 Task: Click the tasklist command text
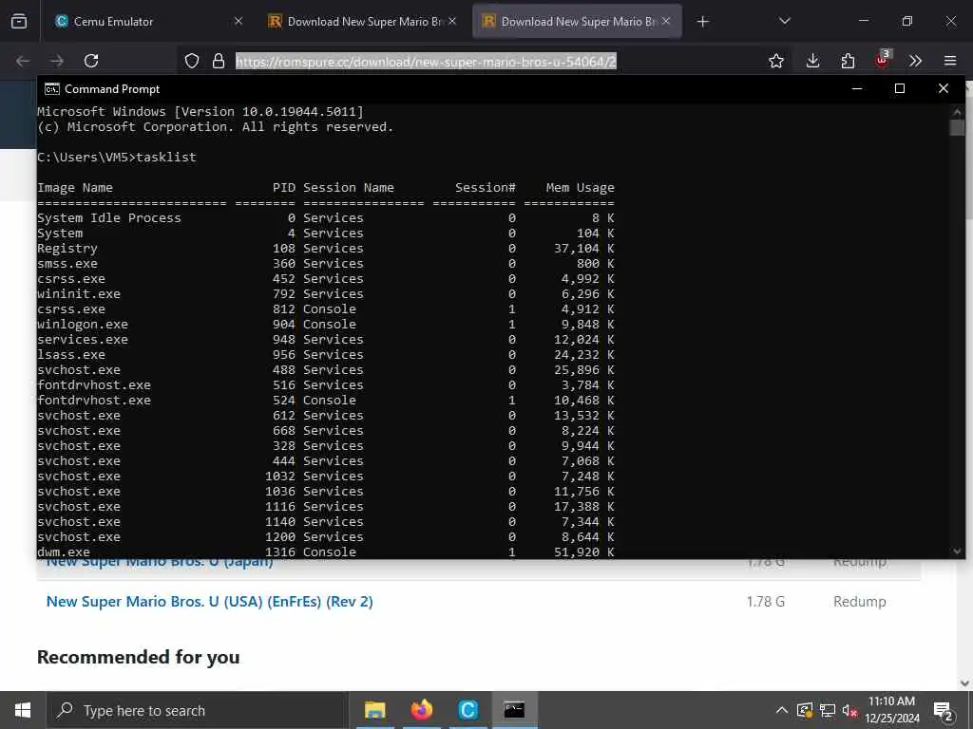click(166, 158)
